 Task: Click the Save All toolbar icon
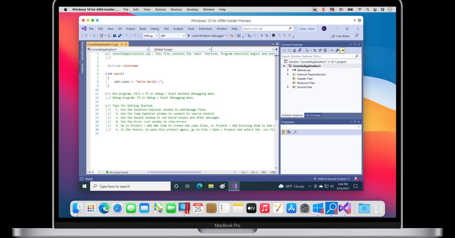point(120,36)
